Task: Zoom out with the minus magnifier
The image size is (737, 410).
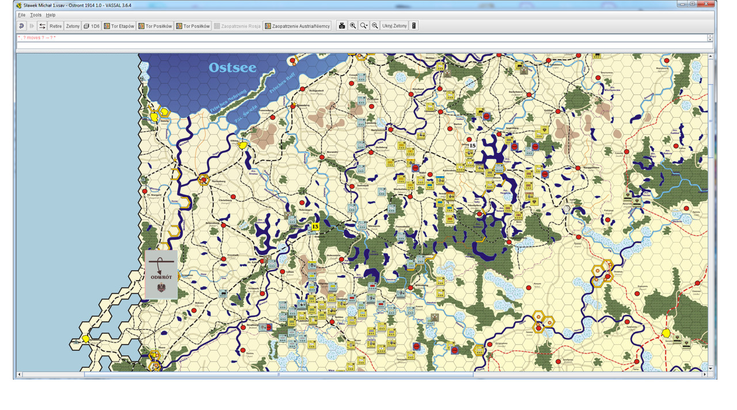Action: coord(375,26)
